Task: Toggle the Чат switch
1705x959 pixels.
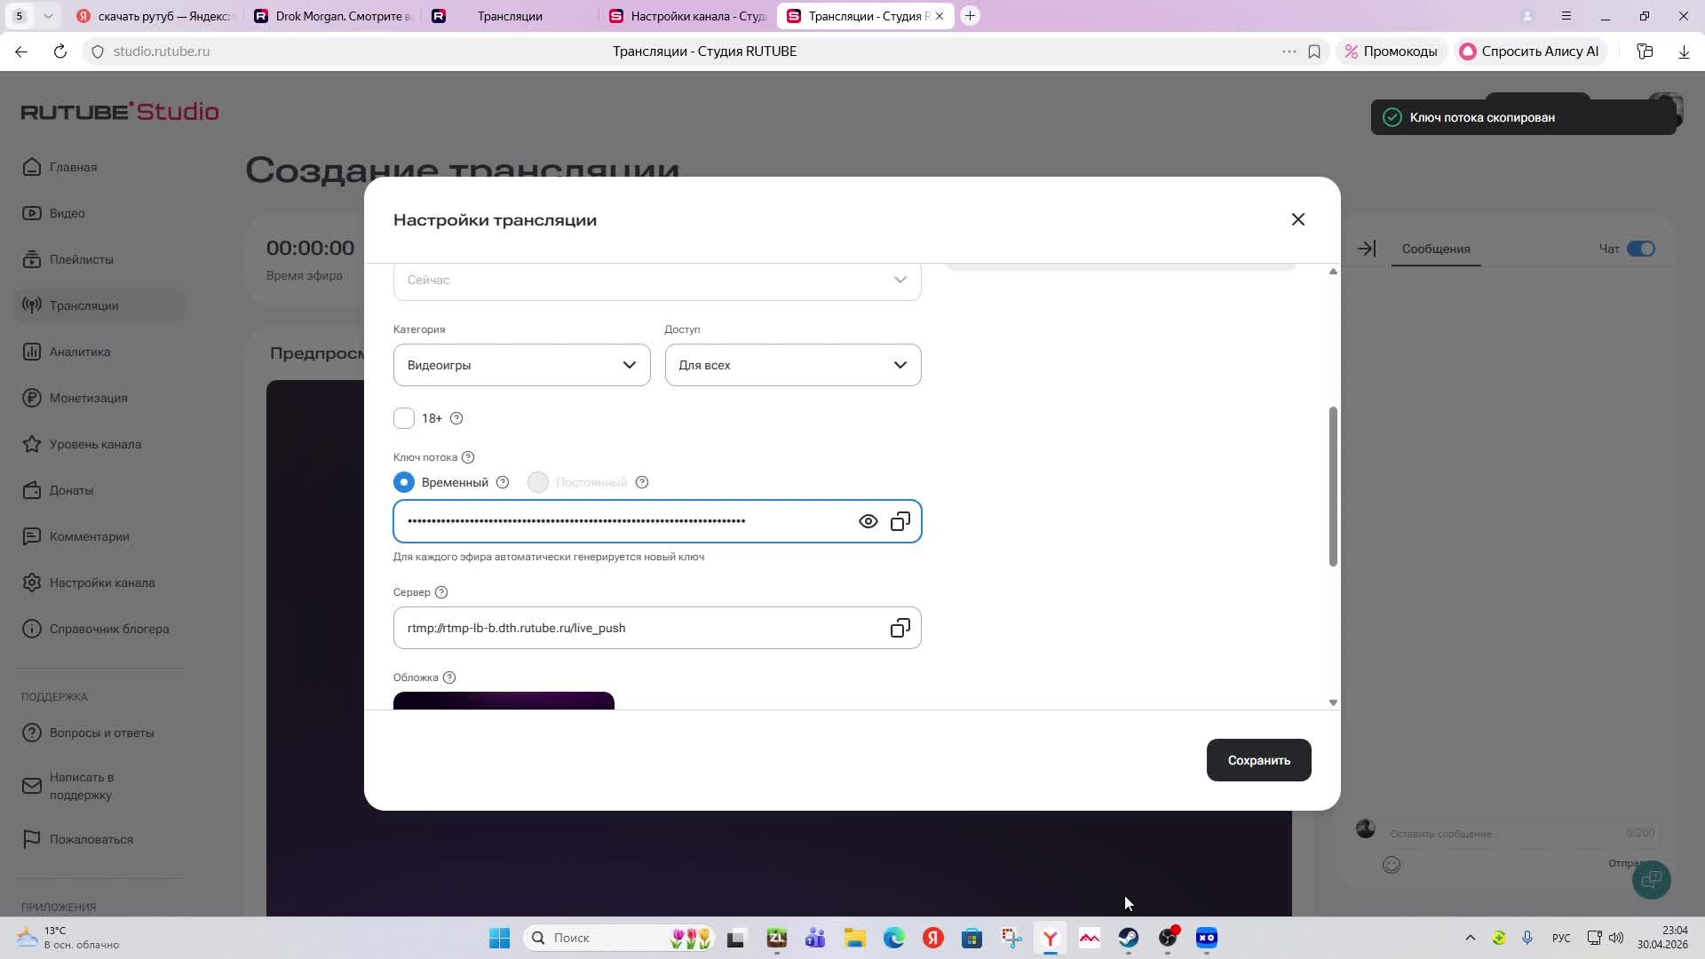Action: [x=1640, y=249]
